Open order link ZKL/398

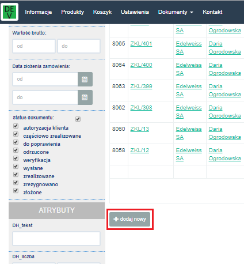coord(141,108)
